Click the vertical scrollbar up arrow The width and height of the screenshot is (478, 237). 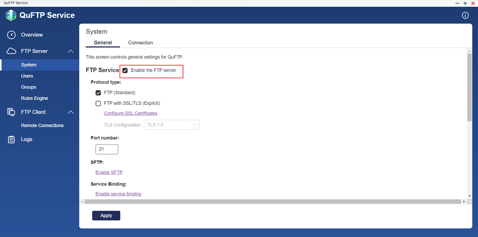tap(469, 51)
